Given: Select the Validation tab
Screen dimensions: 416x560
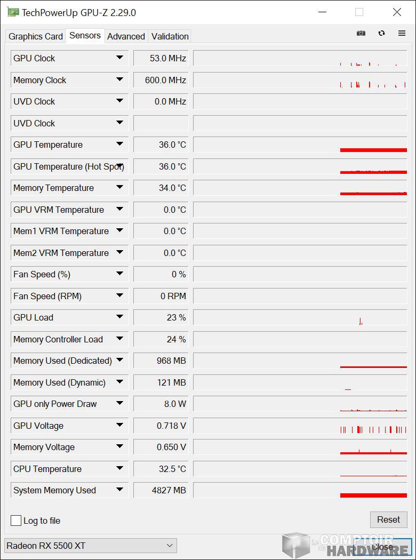Looking at the screenshot, I should point(169,36).
